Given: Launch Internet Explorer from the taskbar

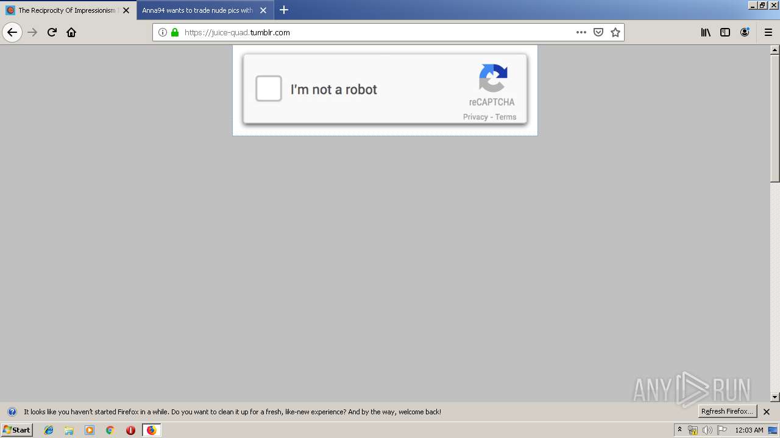Looking at the screenshot, I should tap(49, 430).
